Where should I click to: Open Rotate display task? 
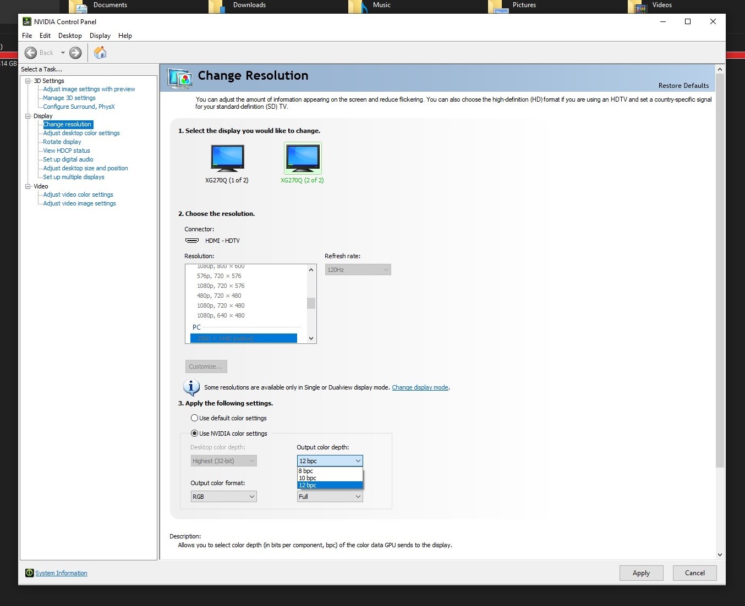(x=62, y=142)
